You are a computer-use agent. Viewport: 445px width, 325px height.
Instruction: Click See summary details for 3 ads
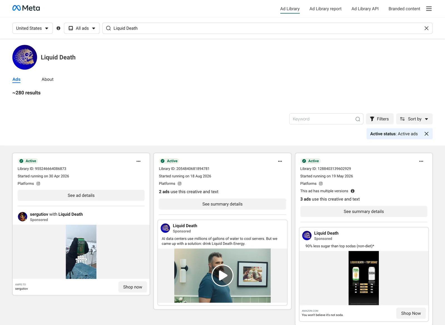coord(364,212)
